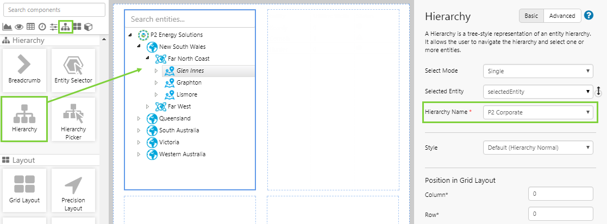The image size is (607, 224).
Task: Click the component list scroll up arrow
Action: pyautogui.click(x=103, y=40)
